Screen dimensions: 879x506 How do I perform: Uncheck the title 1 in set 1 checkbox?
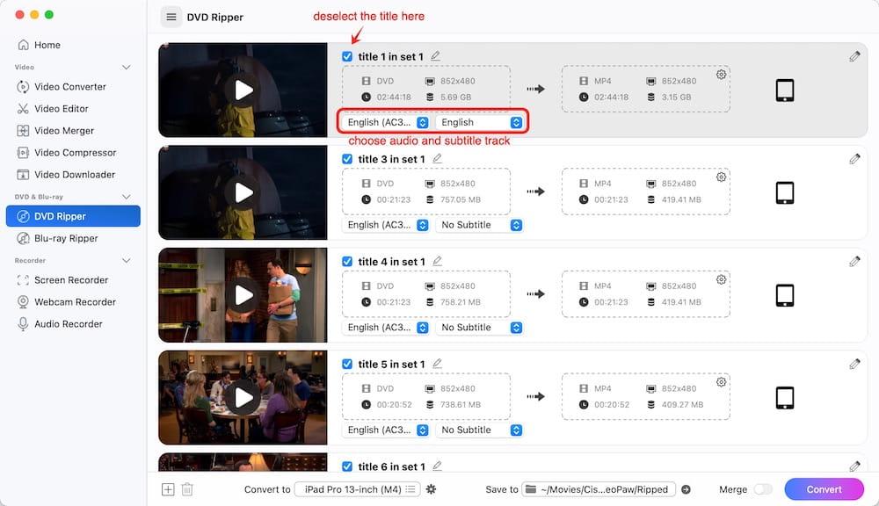click(347, 56)
